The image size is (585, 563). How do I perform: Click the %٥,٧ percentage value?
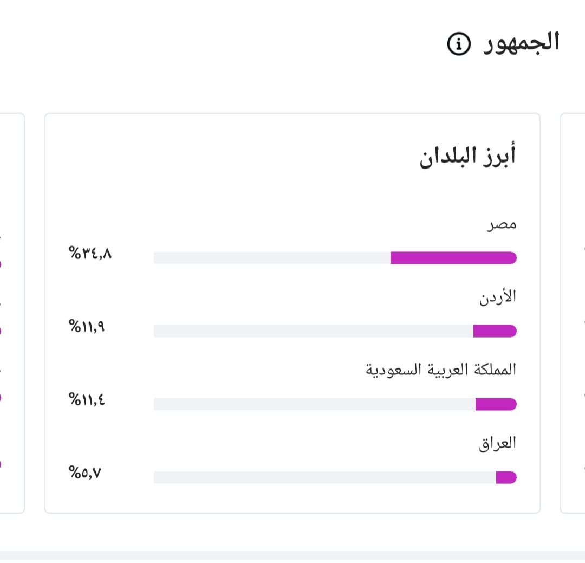84,473
